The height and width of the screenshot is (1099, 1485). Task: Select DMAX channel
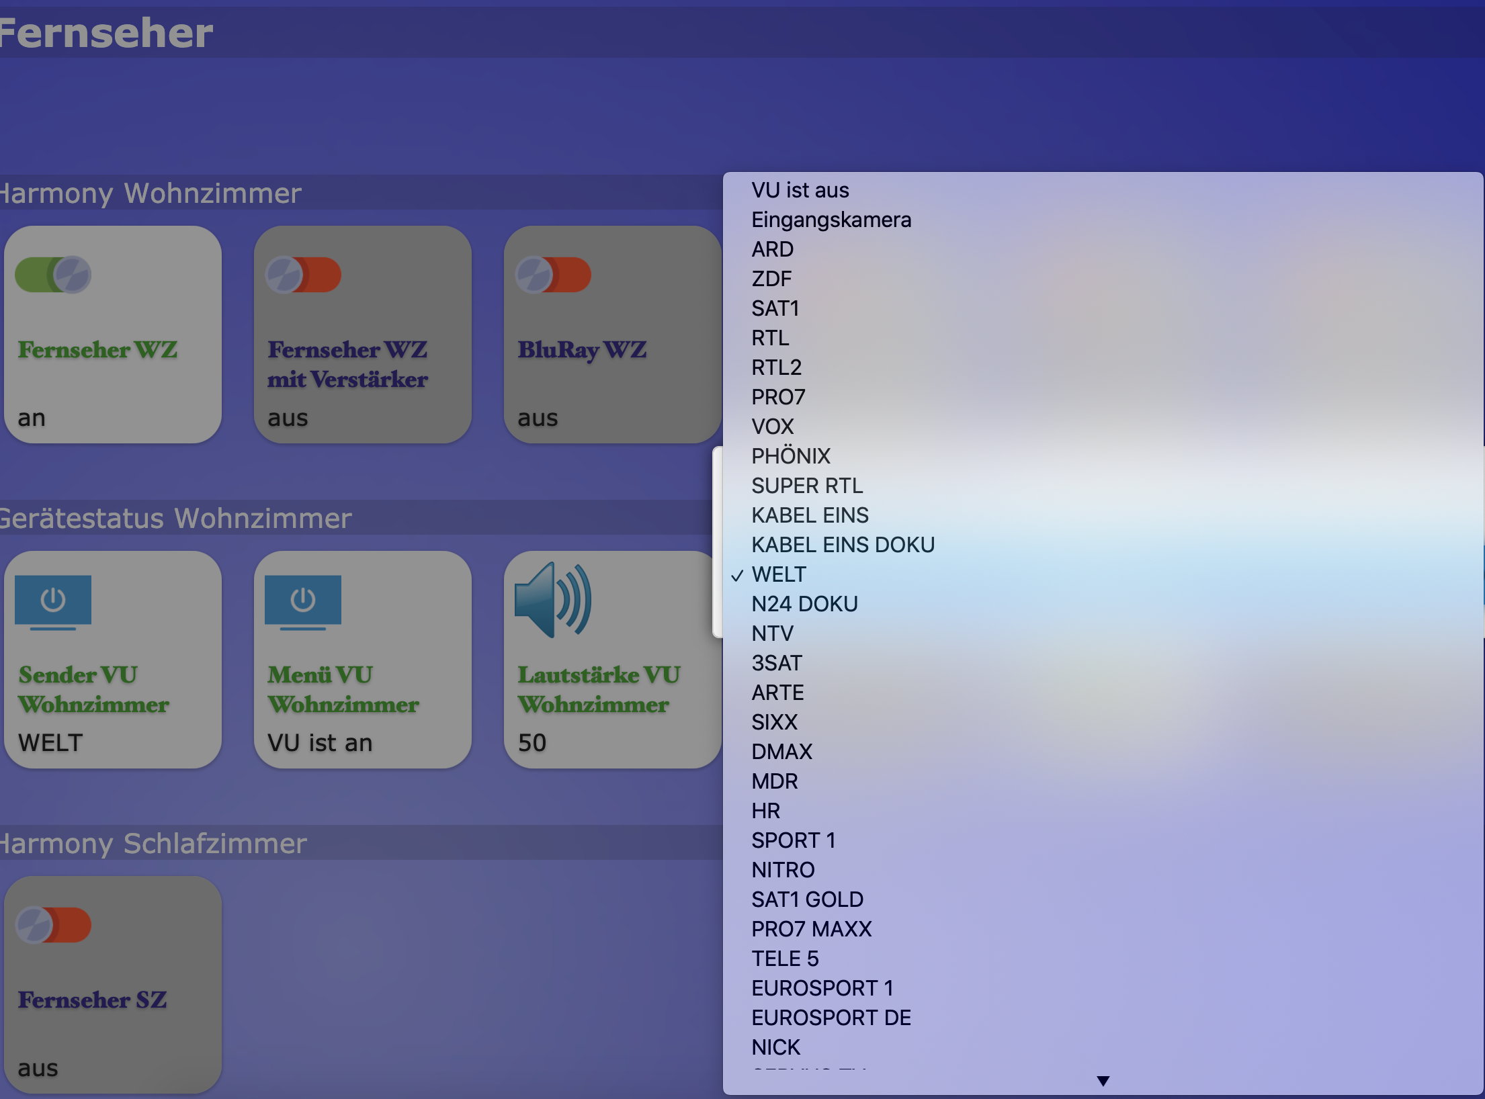pos(1103,752)
